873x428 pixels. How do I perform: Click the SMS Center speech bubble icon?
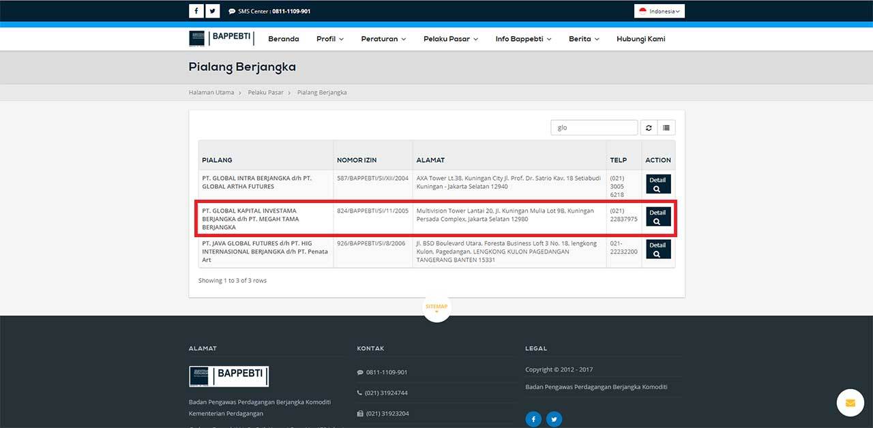(232, 12)
